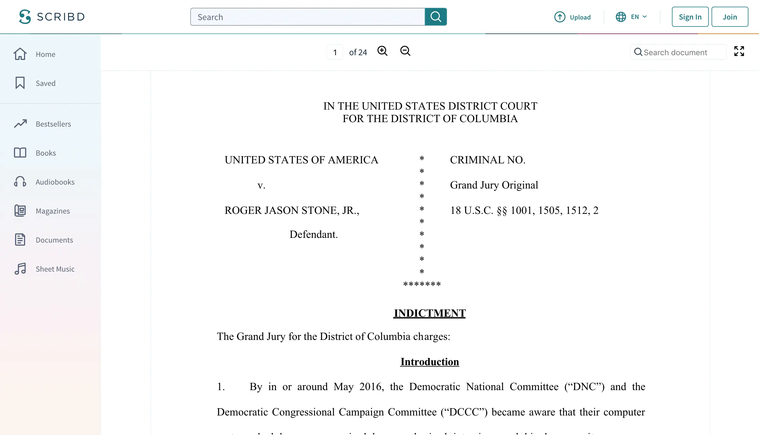Select Documents in the sidebar
759x435 pixels.
pos(54,240)
